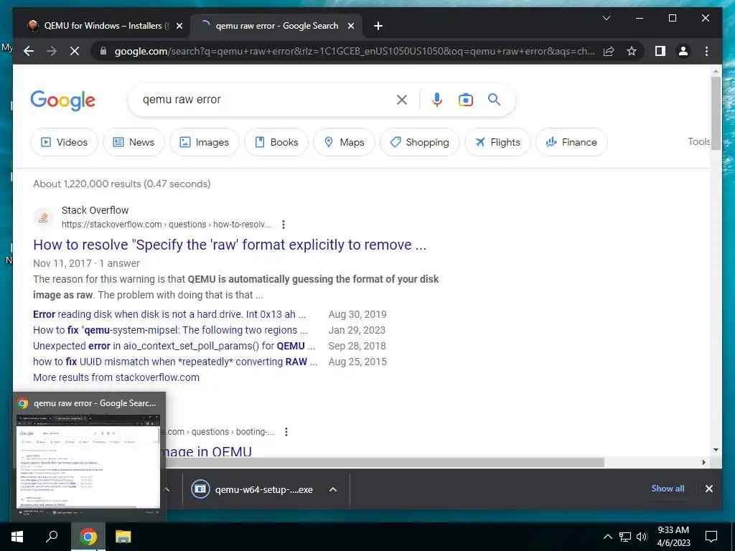Viewport: 735px width, 551px height.
Task: Click Show all downloads
Action: pyautogui.click(x=668, y=488)
